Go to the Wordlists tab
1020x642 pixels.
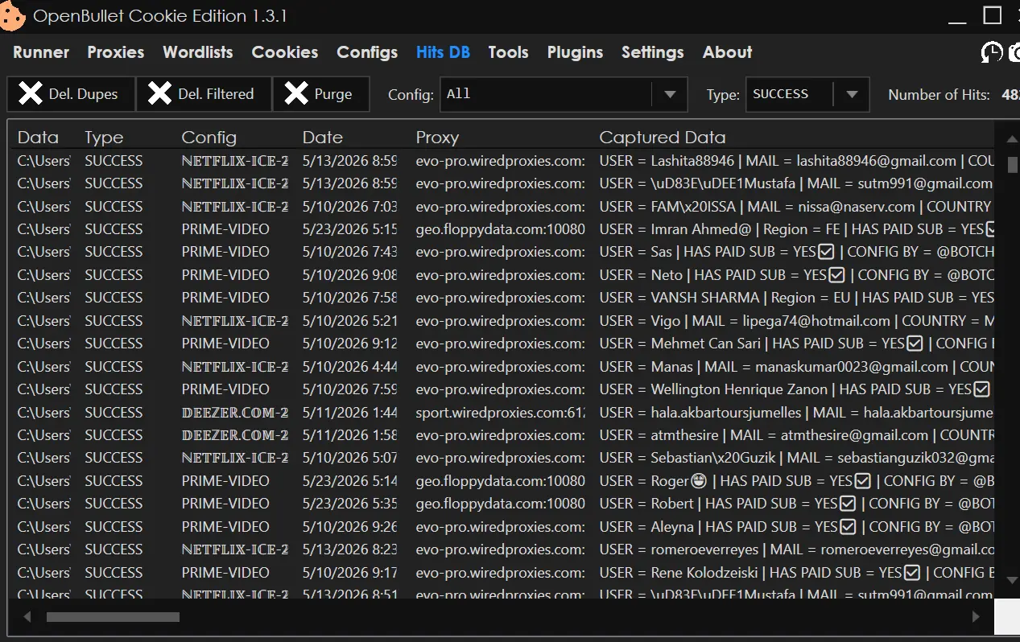pyautogui.click(x=198, y=52)
